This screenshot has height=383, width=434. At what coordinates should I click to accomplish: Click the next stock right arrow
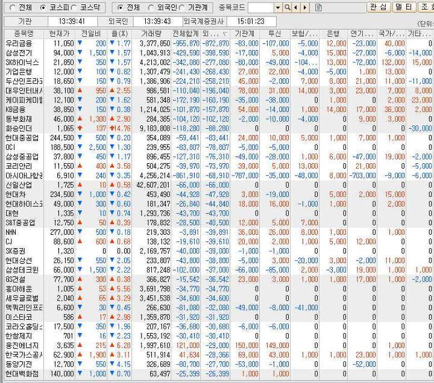305,8
